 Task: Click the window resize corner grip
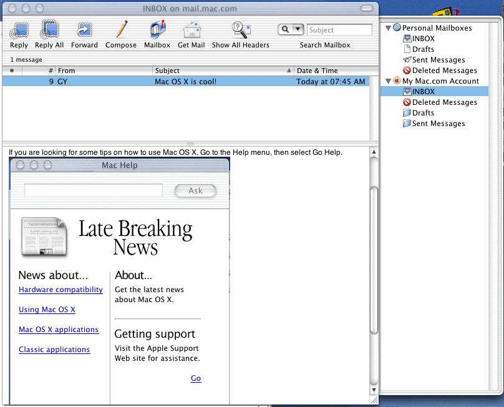click(x=374, y=400)
